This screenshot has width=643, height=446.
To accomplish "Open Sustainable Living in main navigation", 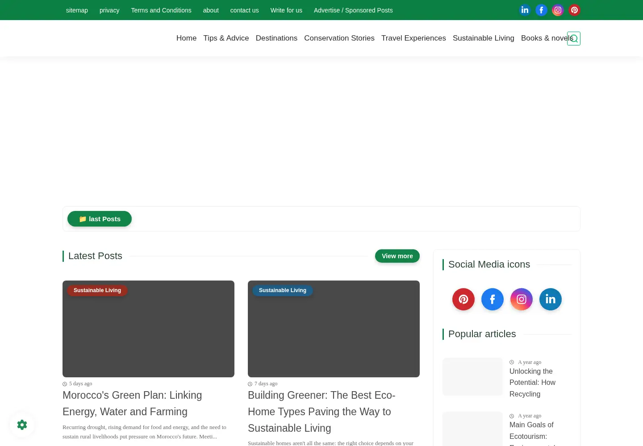I will point(484,38).
